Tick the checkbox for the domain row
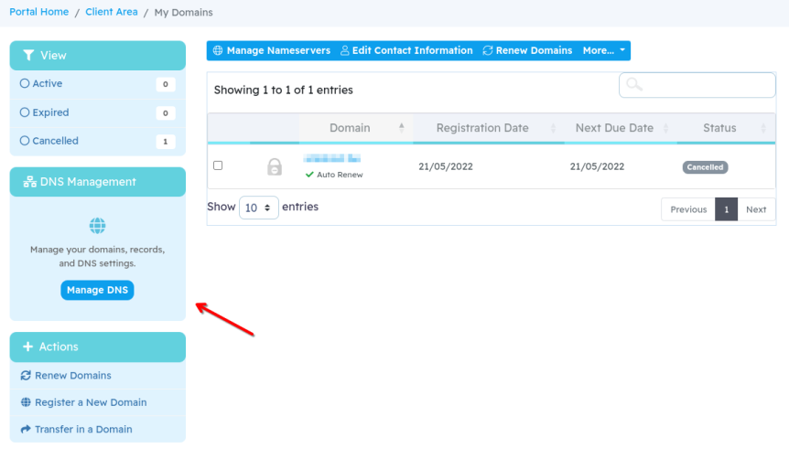Image resolution: width=789 pixels, height=459 pixels. point(218,166)
